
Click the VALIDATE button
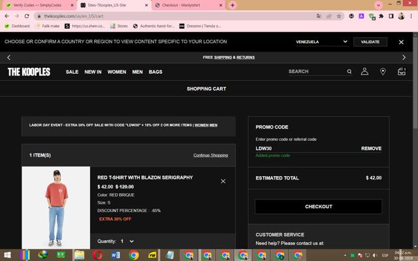pos(370,42)
